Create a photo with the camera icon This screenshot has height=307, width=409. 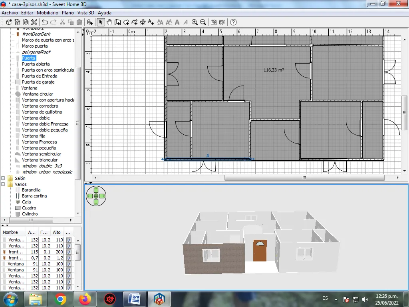214,22
